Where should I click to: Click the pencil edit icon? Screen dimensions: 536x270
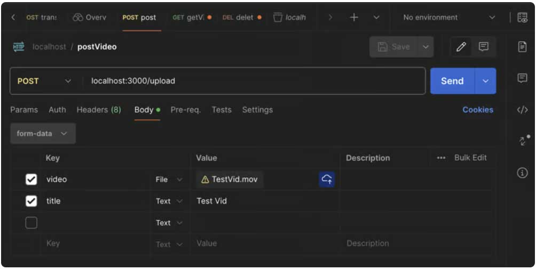pyautogui.click(x=462, y=47)
